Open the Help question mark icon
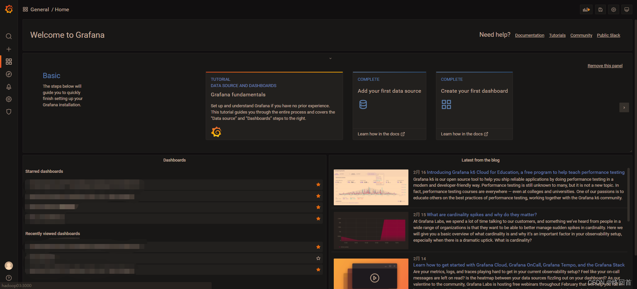The width and height of the screenshot is (637, 289). (9, 278)
